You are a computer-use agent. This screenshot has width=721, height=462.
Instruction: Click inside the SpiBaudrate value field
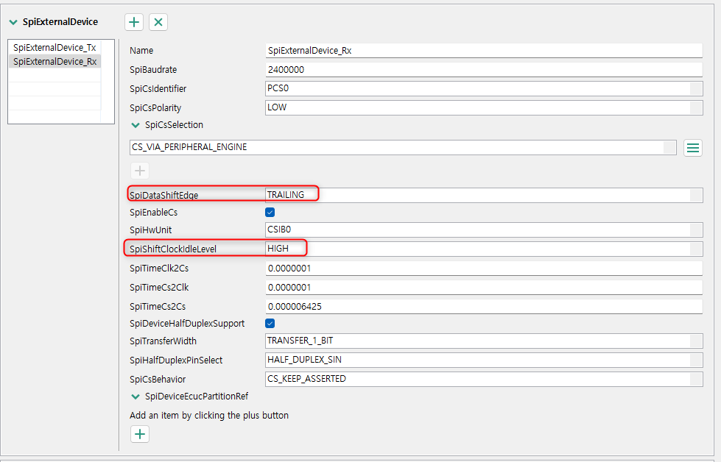click(x=483, y=69)
